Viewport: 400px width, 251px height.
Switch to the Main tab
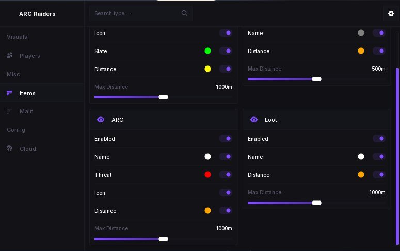tap(42, 111)
